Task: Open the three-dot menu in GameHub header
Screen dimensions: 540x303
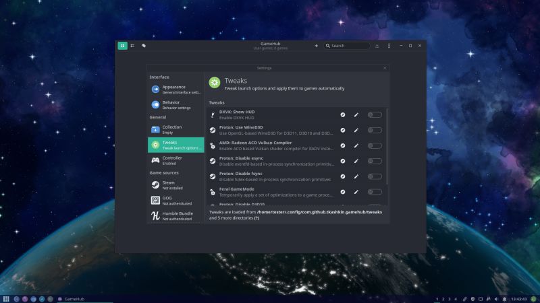Action: tap(389, 46)
